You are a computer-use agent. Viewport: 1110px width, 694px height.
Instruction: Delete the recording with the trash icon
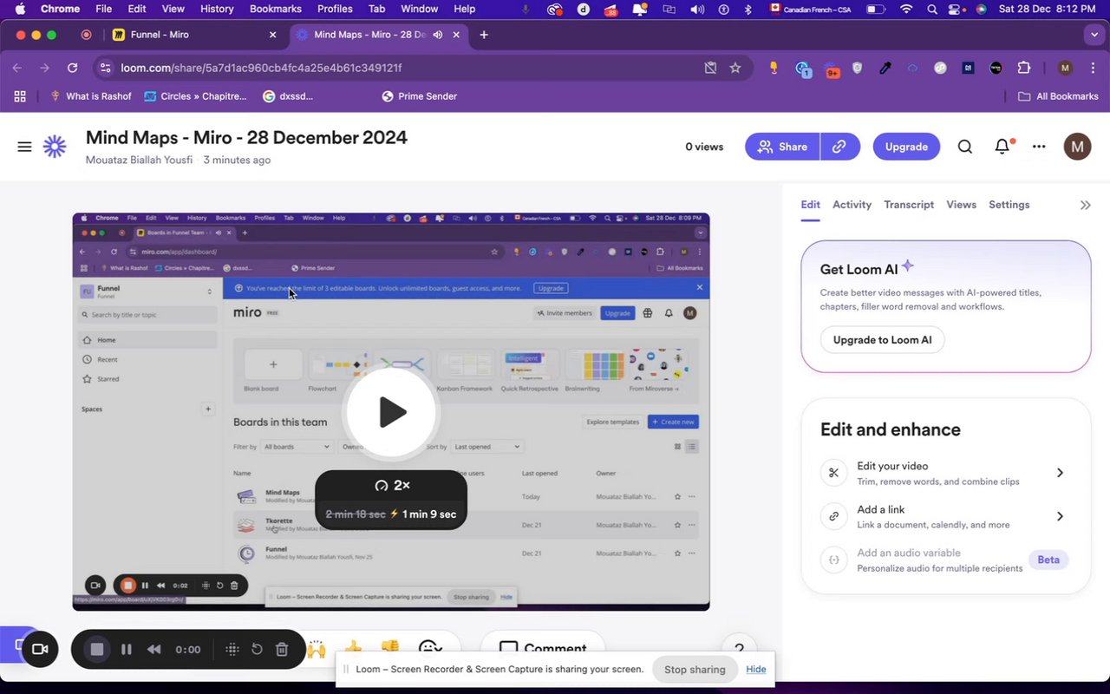[281, 649]
